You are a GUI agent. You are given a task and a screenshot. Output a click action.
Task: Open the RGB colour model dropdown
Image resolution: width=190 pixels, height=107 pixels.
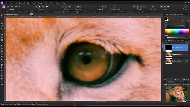185,21
